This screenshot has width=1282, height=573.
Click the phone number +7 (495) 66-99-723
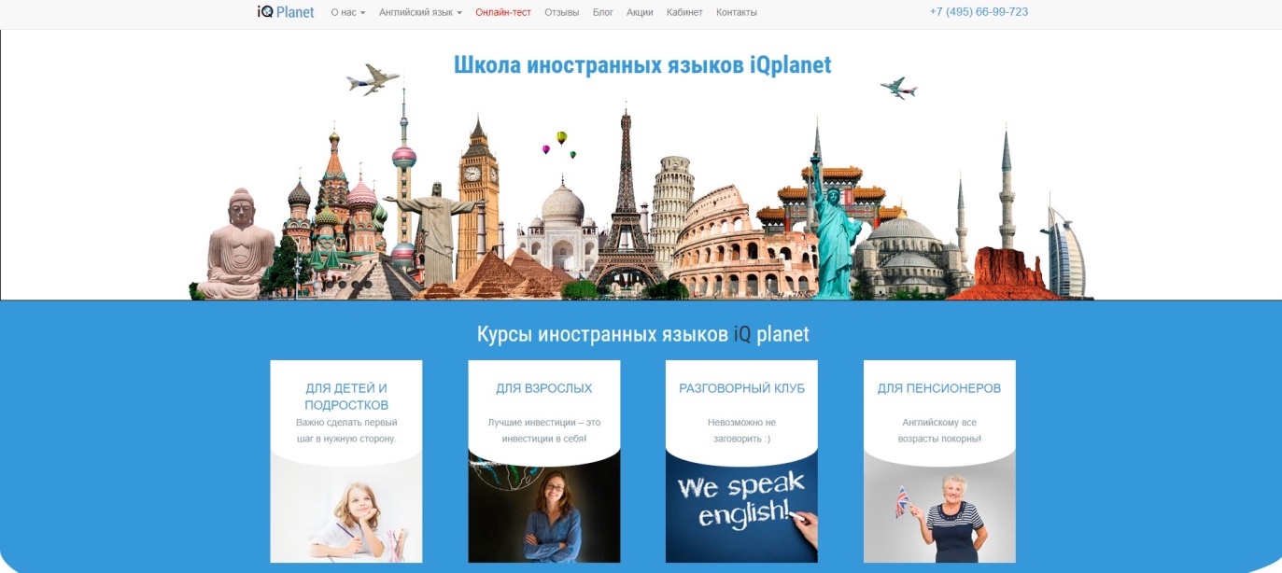[x=979, y=12]
